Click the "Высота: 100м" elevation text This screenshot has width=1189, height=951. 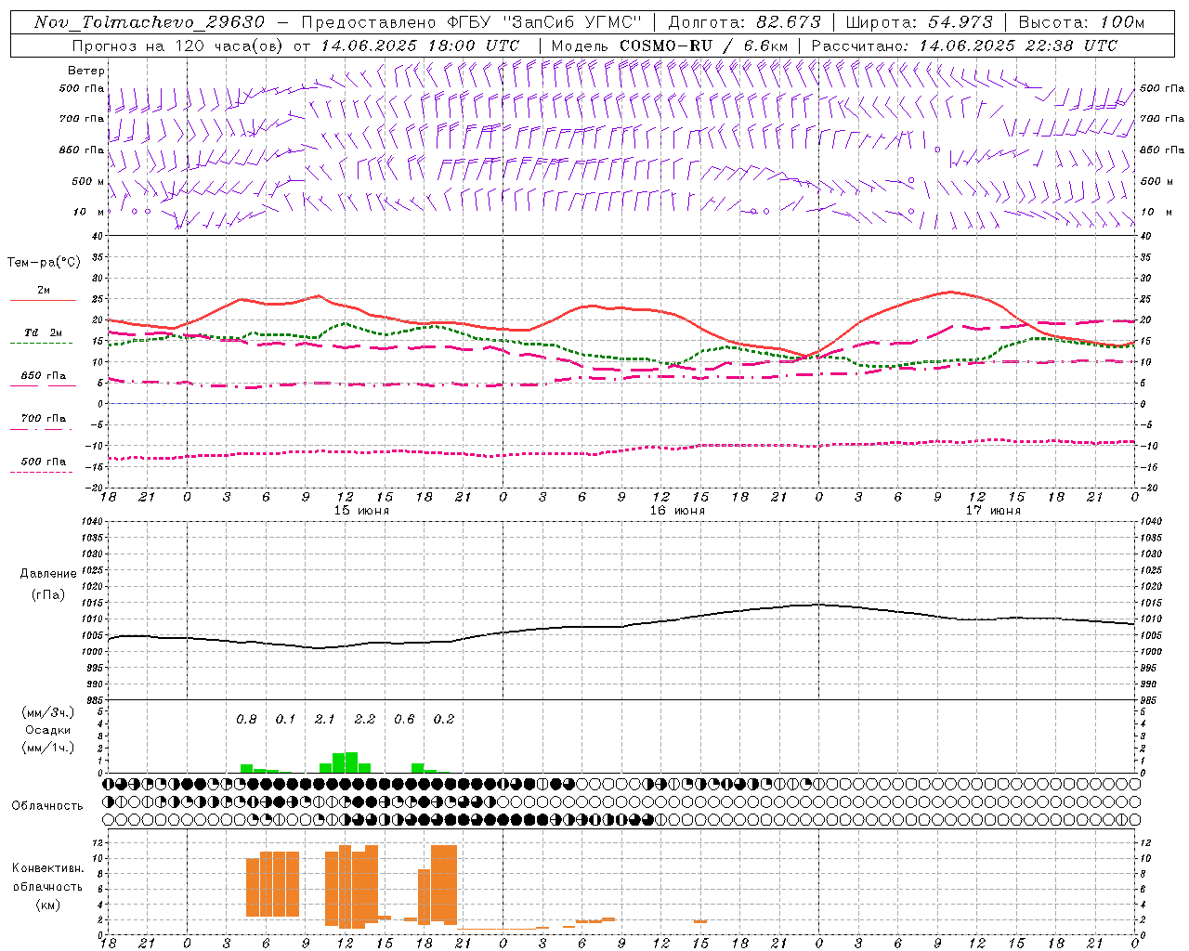1081,22
